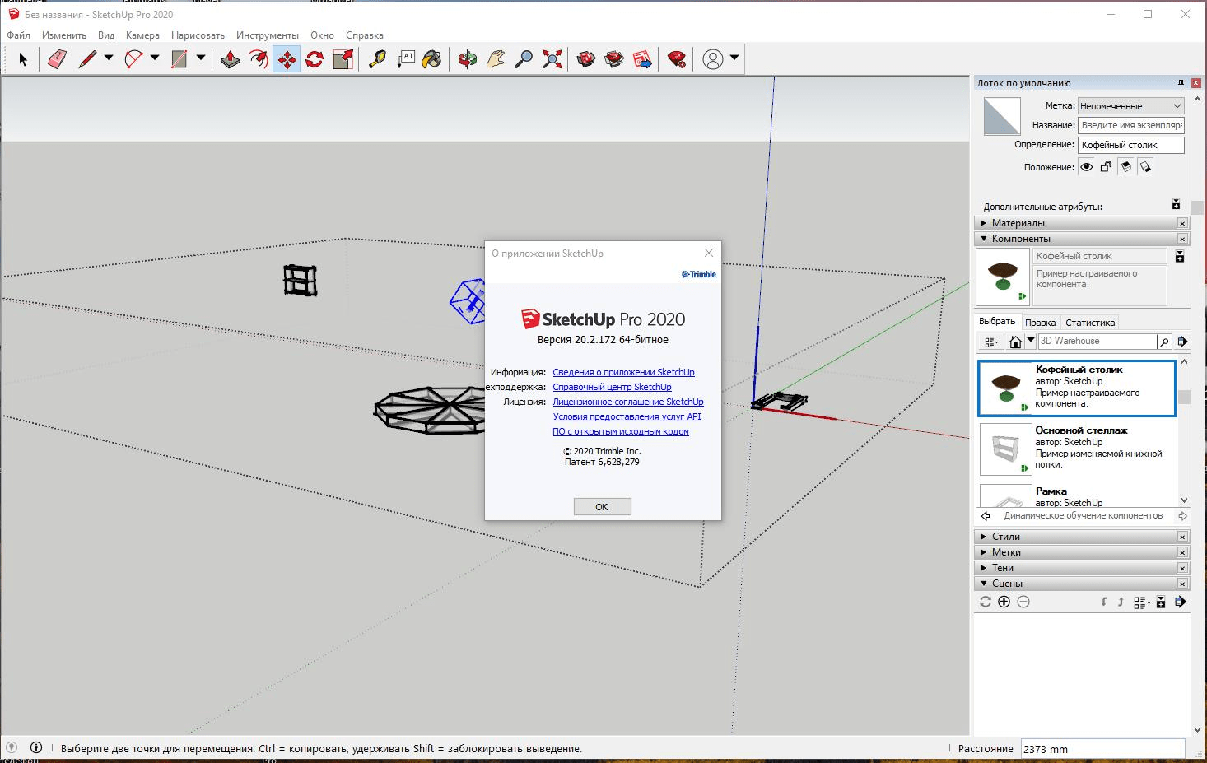Activate the Line tool

86,58
